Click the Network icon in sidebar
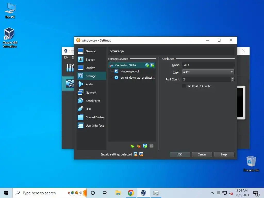The image size is (264, 198). [x=80, y=92]
